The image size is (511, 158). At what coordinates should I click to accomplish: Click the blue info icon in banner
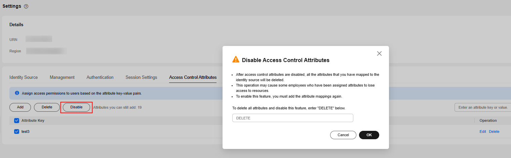point(17,93)
